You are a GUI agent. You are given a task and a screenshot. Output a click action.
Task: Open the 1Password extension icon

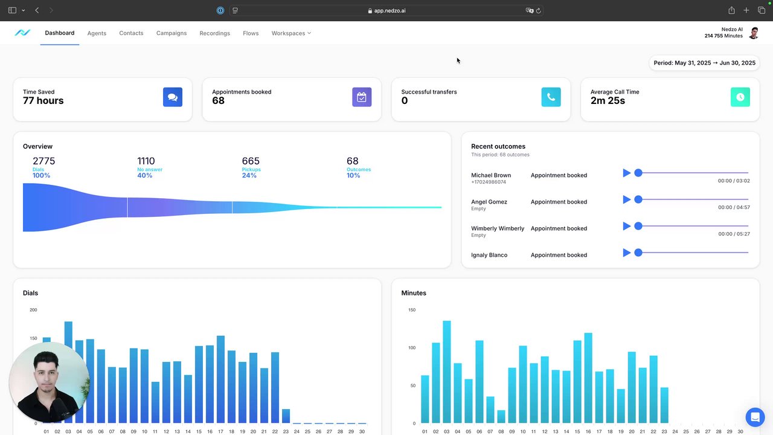click(220, 10)
